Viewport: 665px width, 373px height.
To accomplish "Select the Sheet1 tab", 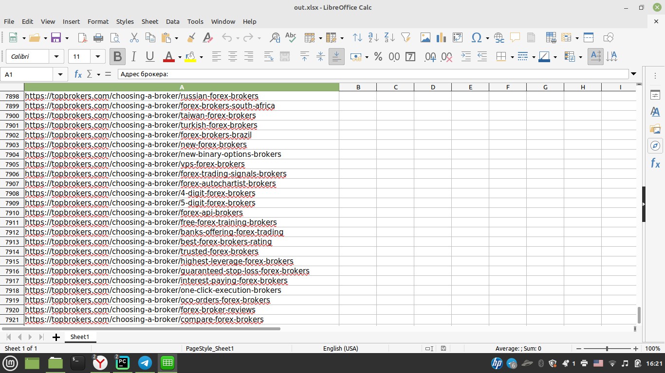I will [x=80, y=337].
